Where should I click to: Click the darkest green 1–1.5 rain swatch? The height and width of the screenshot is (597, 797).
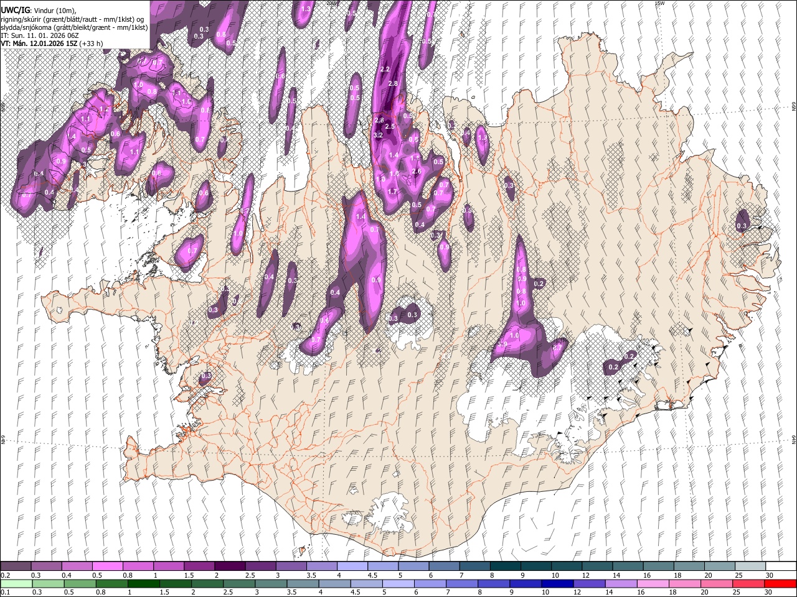coord(144,583)
